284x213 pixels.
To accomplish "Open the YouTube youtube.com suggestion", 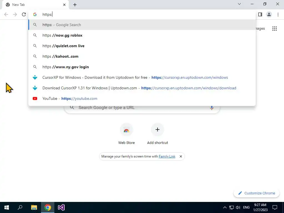I will [x=142, y=98].
